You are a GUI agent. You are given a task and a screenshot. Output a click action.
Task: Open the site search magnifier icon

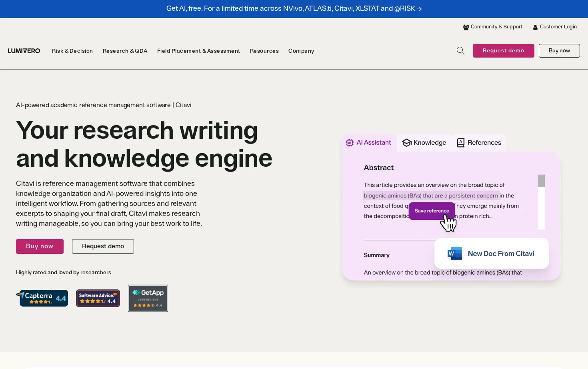(460, 51)
